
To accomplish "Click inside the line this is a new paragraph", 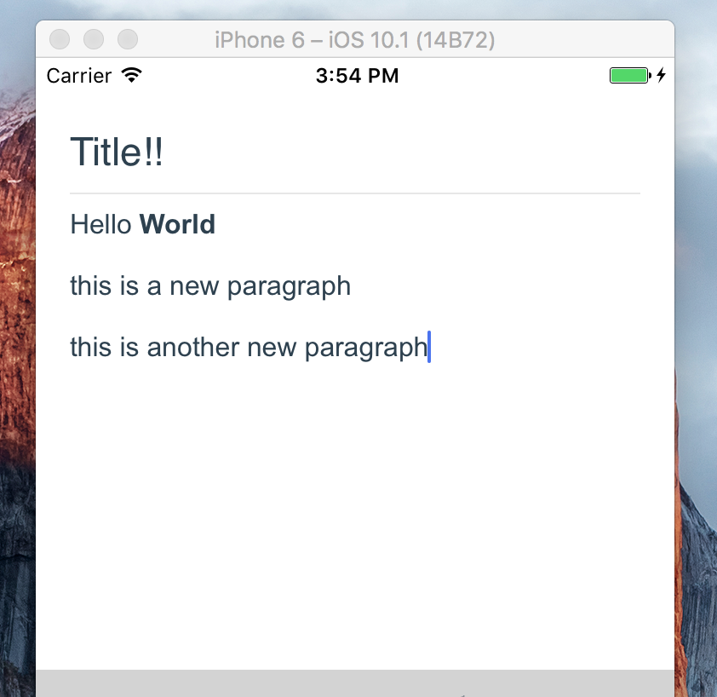I will click(209, 285).
